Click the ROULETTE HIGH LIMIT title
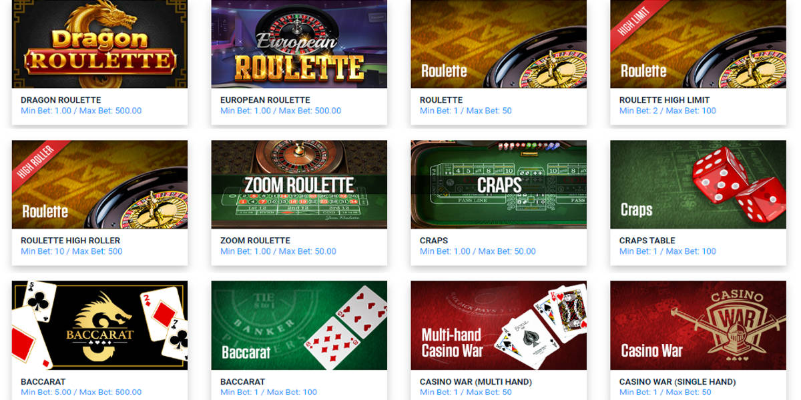This screenshot has width=801, height=400. [664, 100]
